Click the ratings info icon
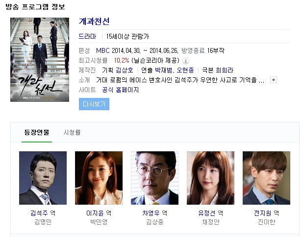The image size is (302, 237). [186, 61]
